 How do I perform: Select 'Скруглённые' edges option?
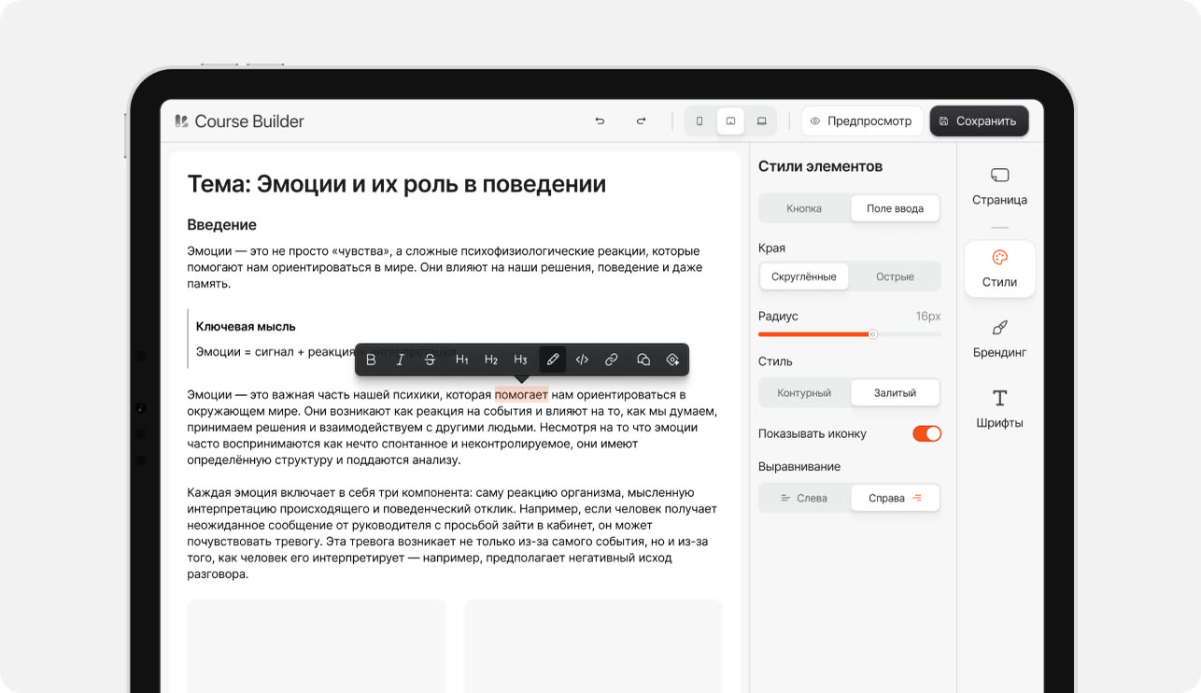pos(804,276)
